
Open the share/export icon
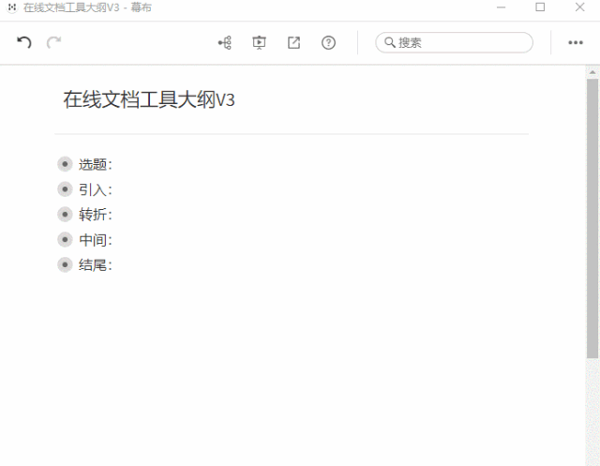[293, 42]
